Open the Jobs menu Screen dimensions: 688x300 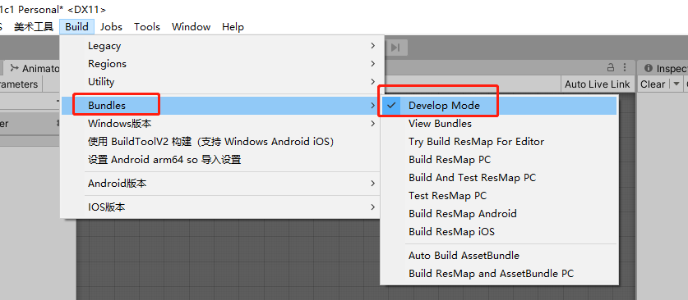tap(111, 27)
